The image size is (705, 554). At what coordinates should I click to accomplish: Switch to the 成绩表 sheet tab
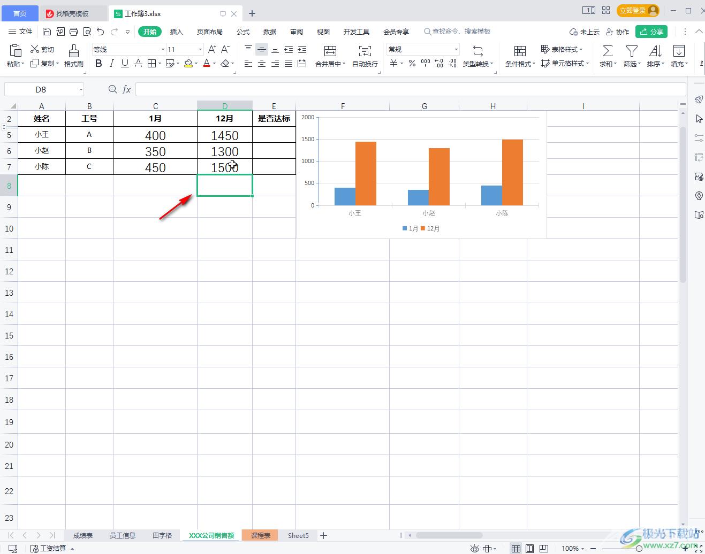(83, 535)
